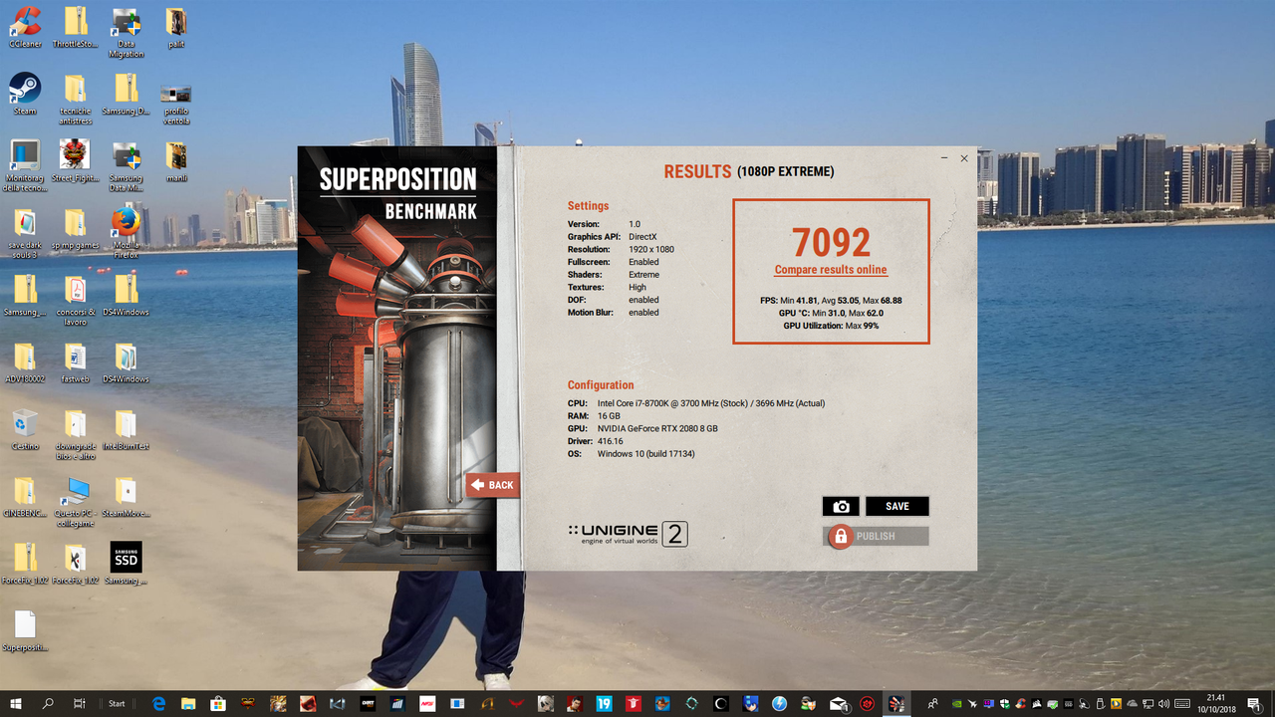Open Mozilla Firefox desktop icon
The image size is (1275, 717).
click(x=126, y=232)
